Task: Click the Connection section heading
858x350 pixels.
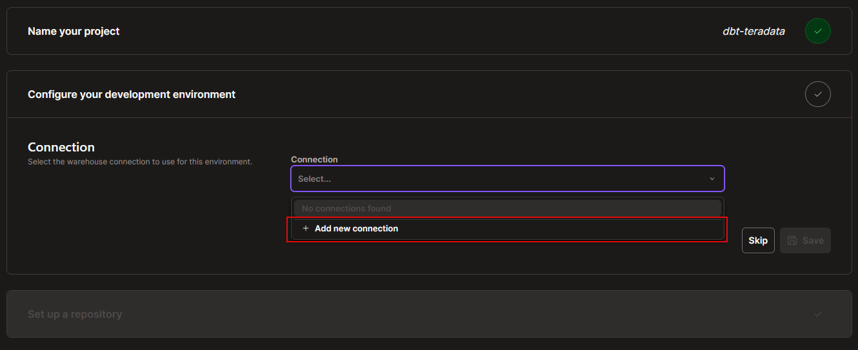Action: (x=61, y=147)
